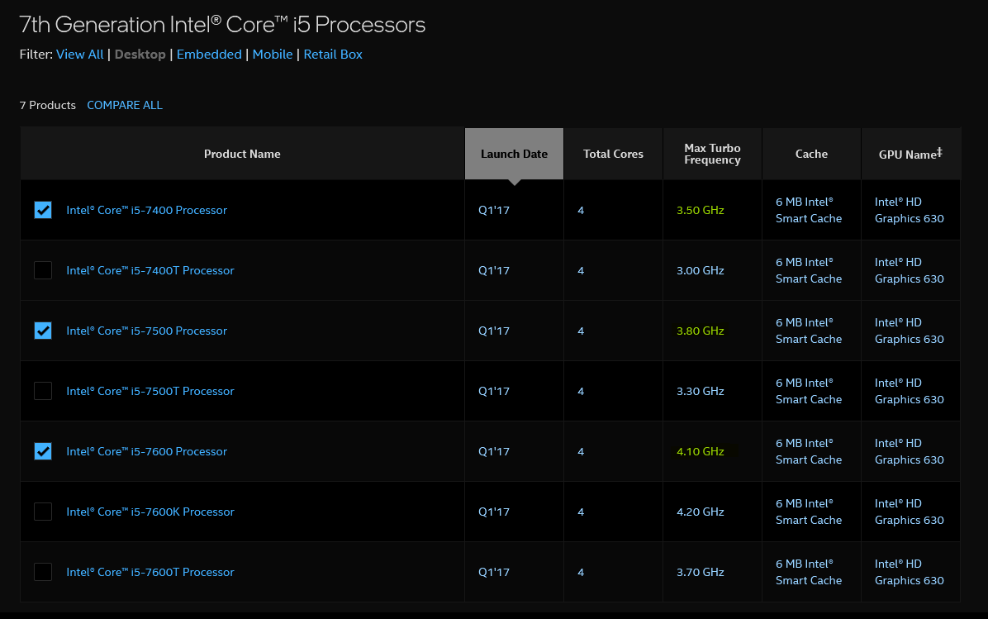
Task: Open Intel Core i5-7600T Processor details
Action: point(150,573)
